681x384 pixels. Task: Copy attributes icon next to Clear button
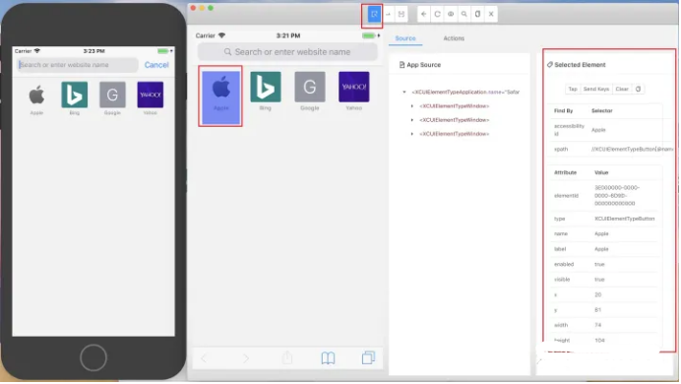click(638, 89)
